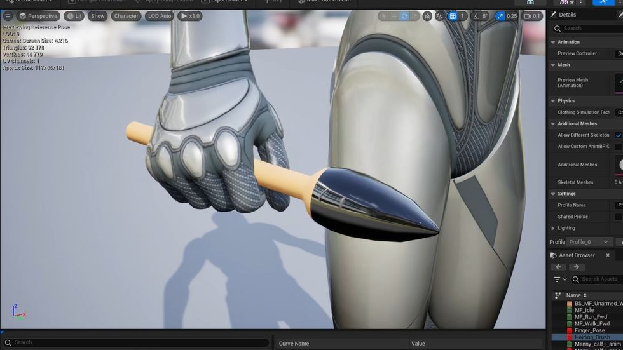Open rotation snap value 5° dropdown

(x=484, y=16)
